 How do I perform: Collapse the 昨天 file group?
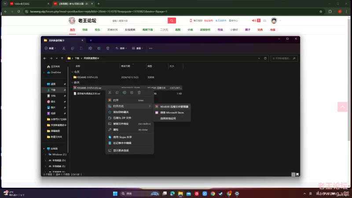pos(72,83)
